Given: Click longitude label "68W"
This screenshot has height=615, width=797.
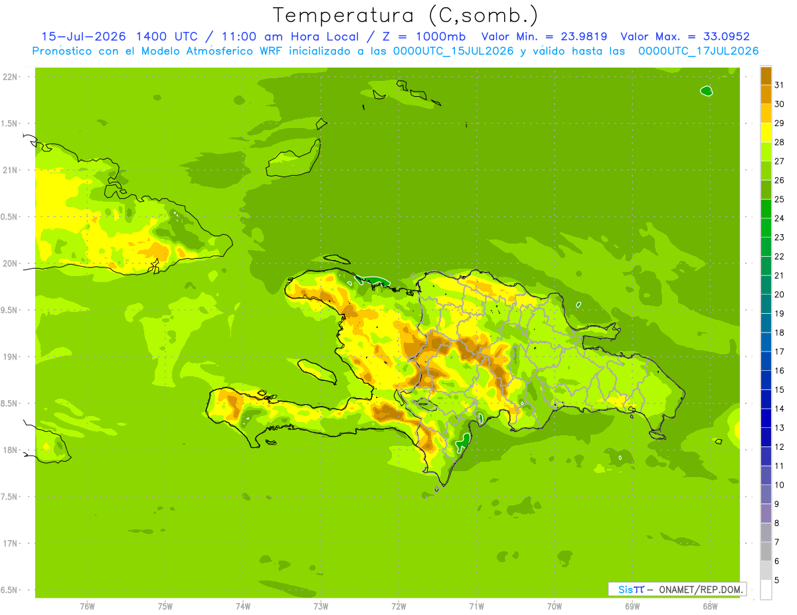Looking at the screenshot, I should (710, 606).
